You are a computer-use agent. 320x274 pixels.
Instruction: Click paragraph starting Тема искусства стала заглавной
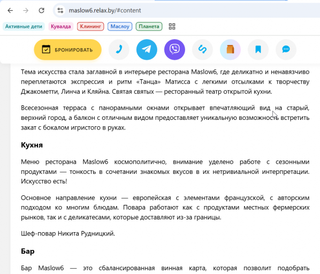pyautogui.click(x=165, y=81)
